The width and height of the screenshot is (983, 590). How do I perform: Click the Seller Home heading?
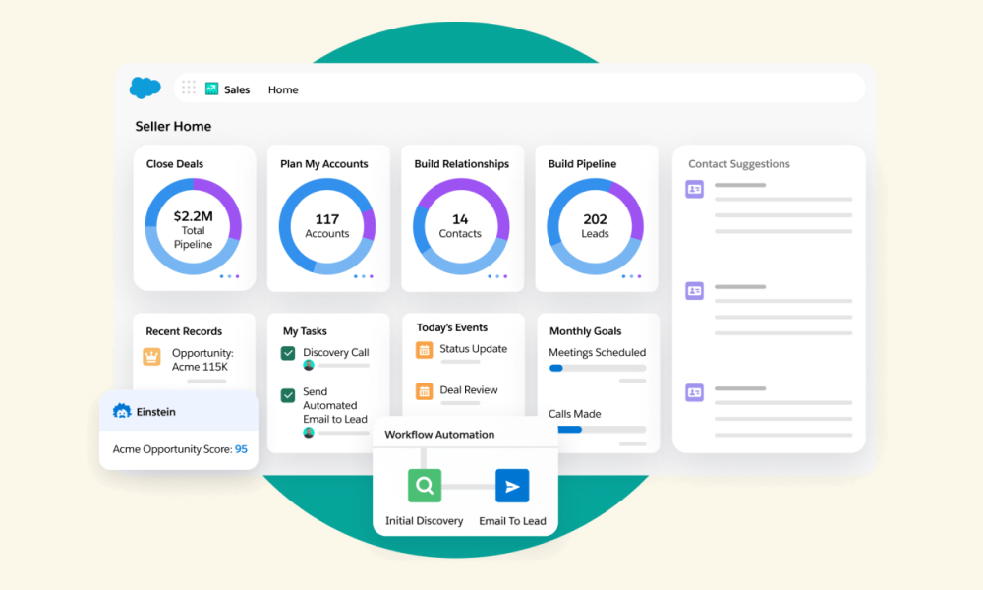pyautogui.click(x=173, y=126)
